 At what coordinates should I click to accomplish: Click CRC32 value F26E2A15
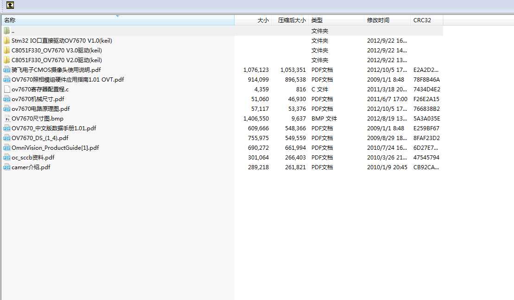click(x=426, y=99)
